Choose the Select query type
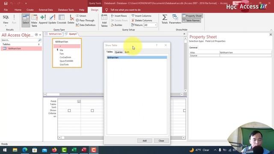This screenshot has width=274, height=154. pyautogui.click(x=26, y=21)
